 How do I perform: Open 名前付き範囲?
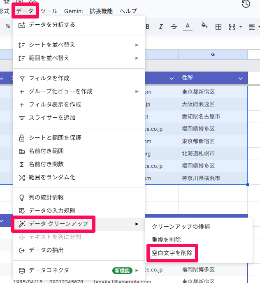(79, 151)
